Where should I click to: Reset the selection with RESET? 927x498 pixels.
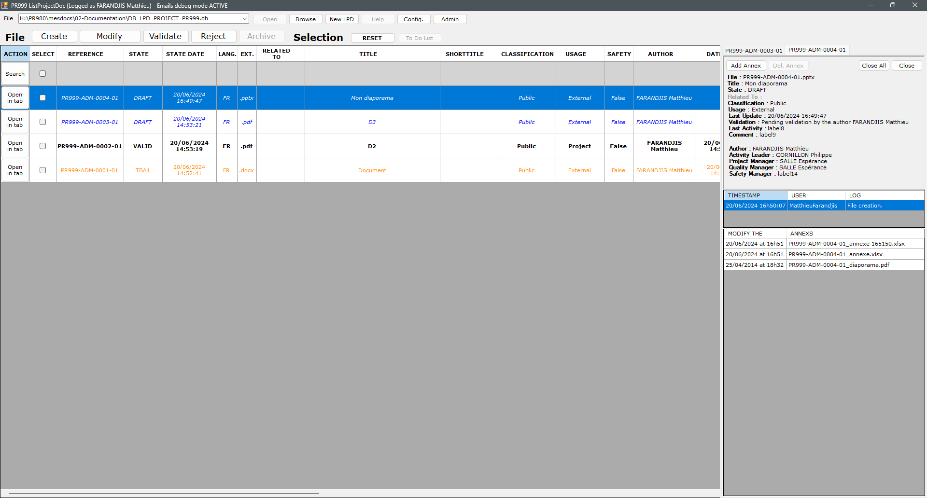(372, 38)
